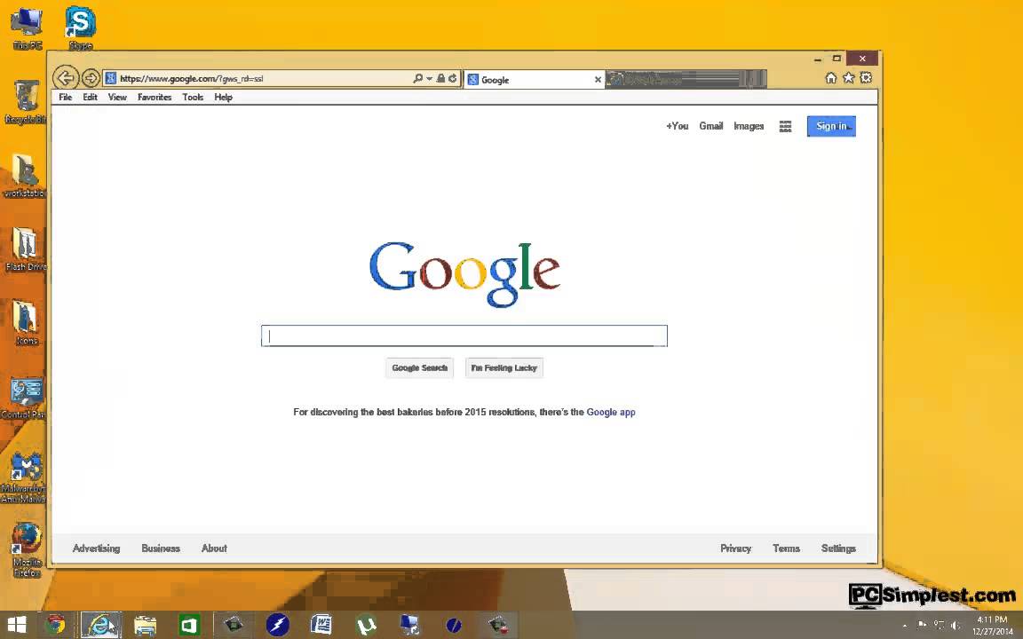Show hidden tray icons arrow
The width and height of the screenshot is (1023, 639).
tap(904, 626)
